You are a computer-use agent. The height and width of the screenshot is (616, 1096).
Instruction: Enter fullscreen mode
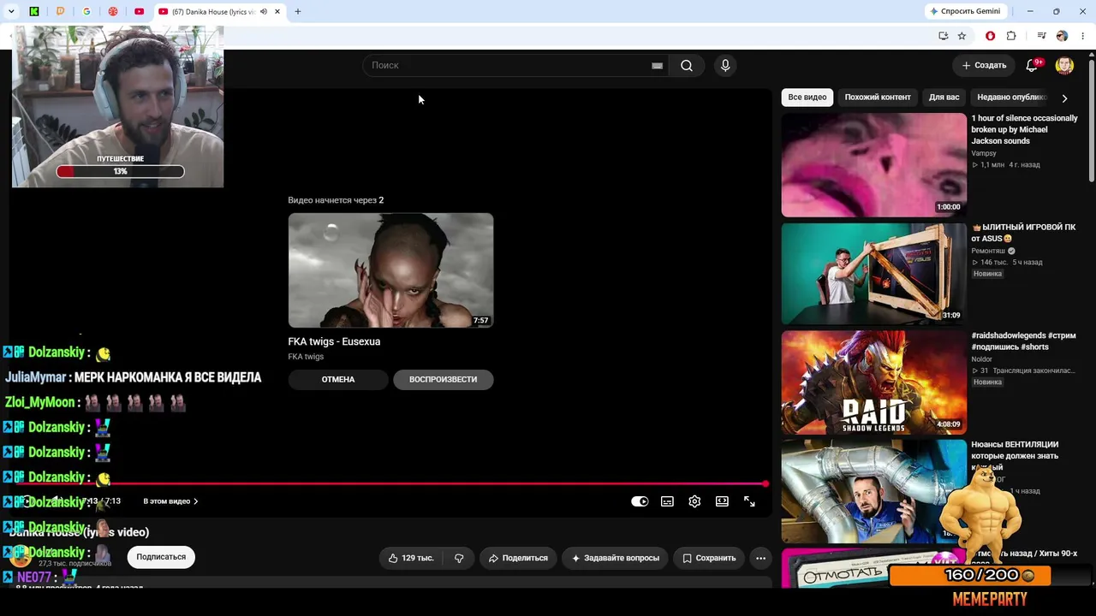click(749, 501)
